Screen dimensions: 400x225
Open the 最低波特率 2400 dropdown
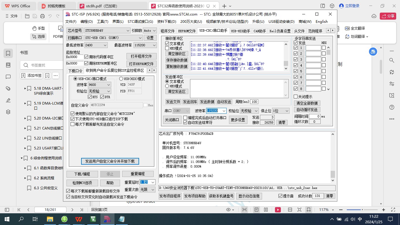[105, 45]
